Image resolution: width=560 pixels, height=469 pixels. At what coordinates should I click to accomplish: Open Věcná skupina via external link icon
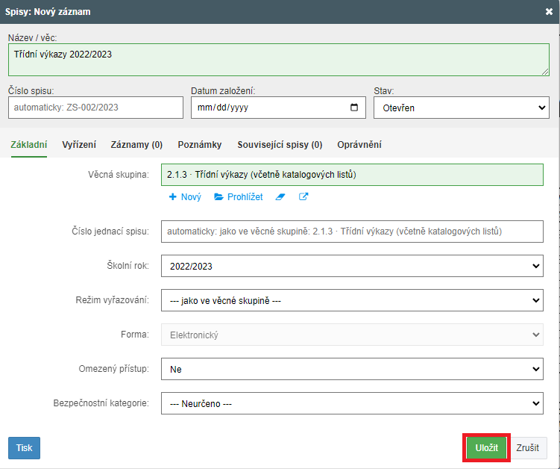(x=303, y=197)
